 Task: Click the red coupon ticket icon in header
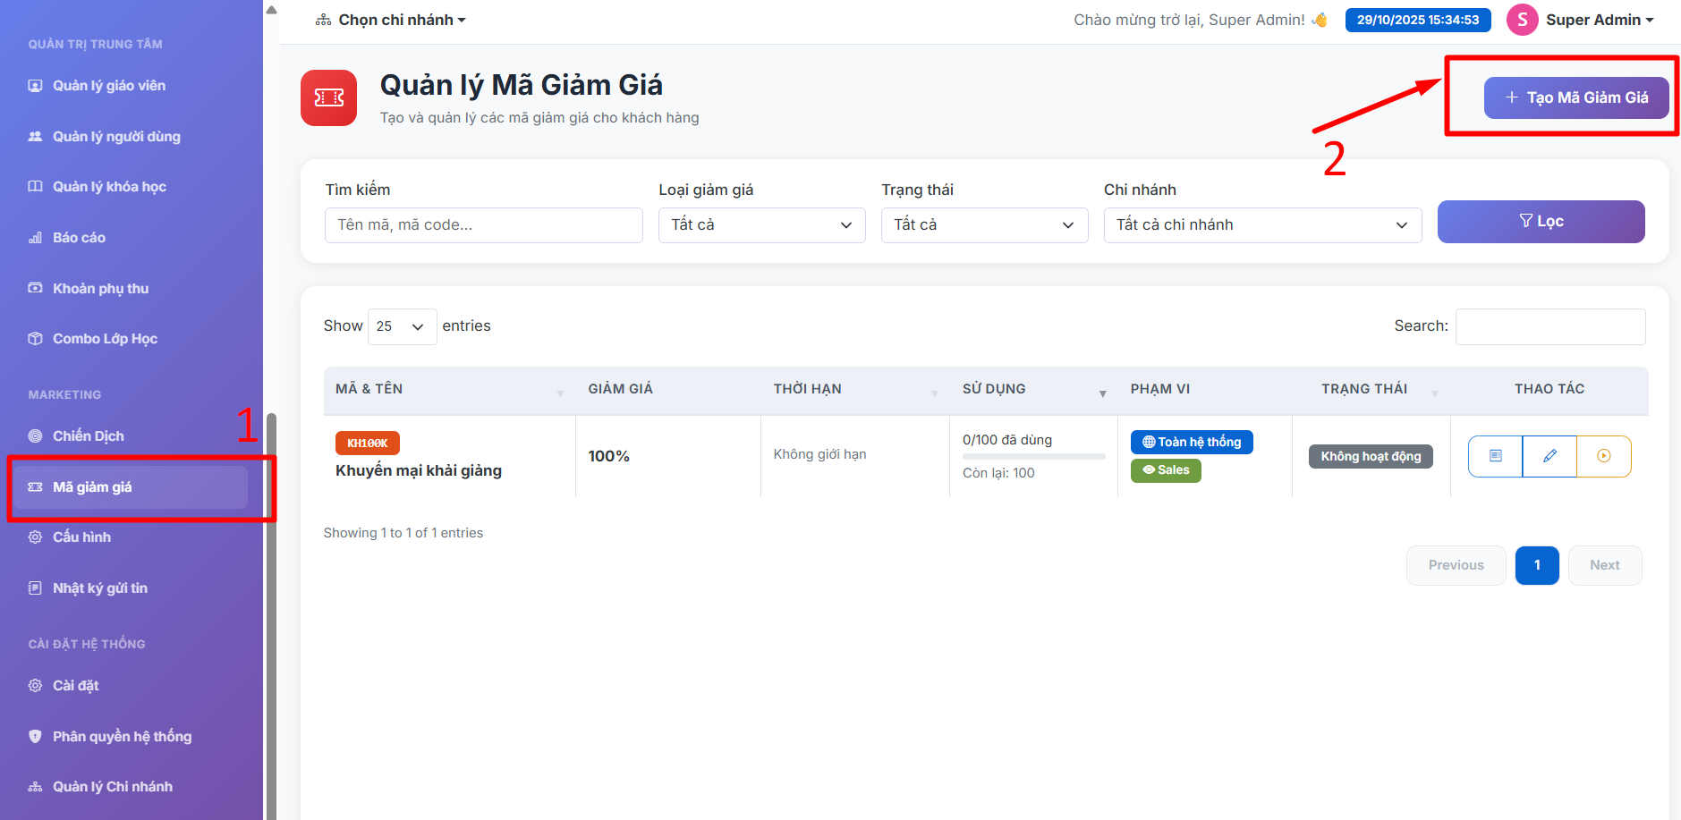click(x=328, y=97)
